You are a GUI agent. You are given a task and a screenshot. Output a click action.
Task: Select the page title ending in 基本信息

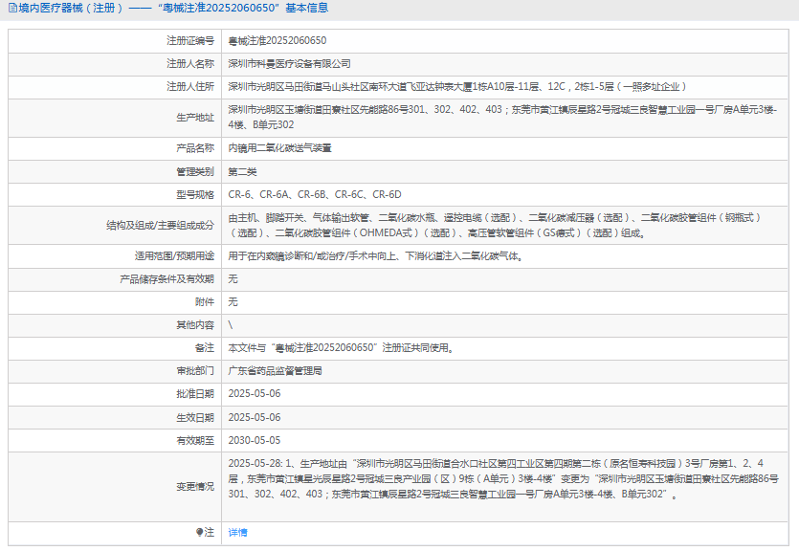[x=174, y=9]
